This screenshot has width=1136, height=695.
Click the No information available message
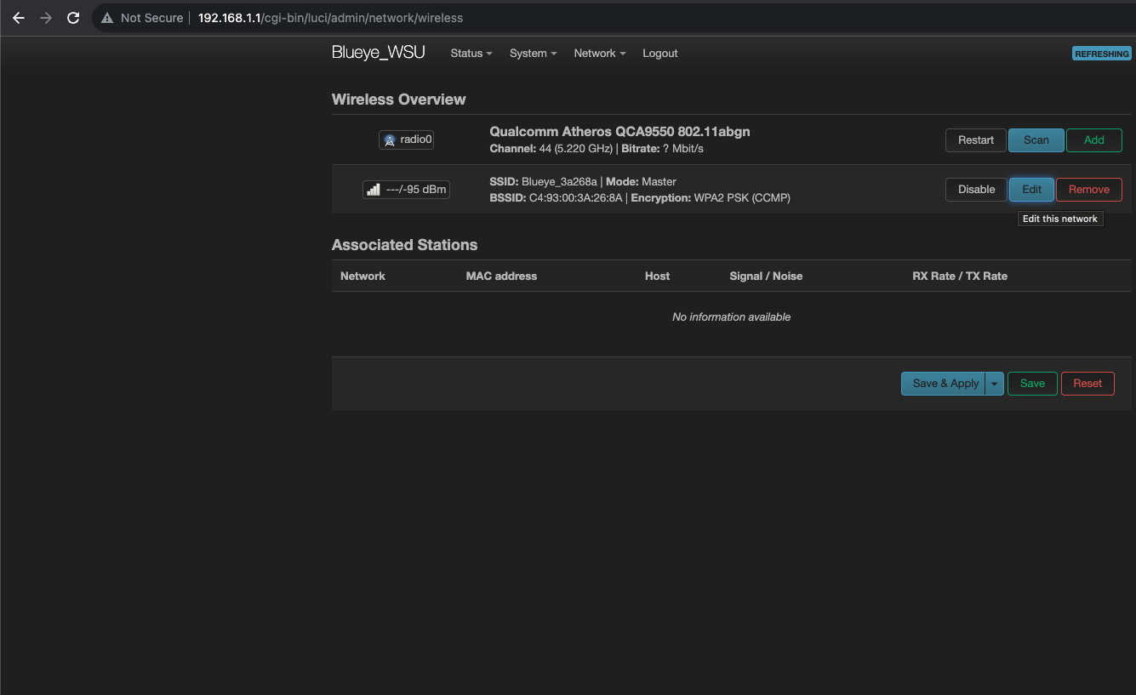point(732,316)
